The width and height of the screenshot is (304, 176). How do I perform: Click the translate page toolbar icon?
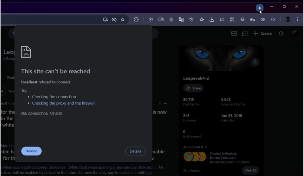181,19
